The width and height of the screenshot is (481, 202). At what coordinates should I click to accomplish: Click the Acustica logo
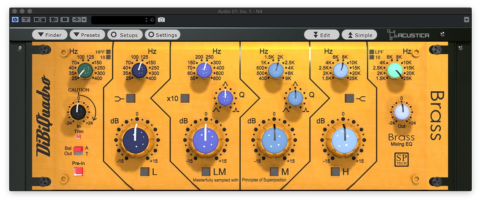(x=408, y=35)
